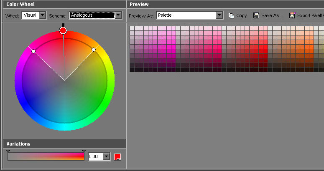Screen dimensions: 324x171
Task: Click the red color swatch in Variations
Action: point(117,157)
